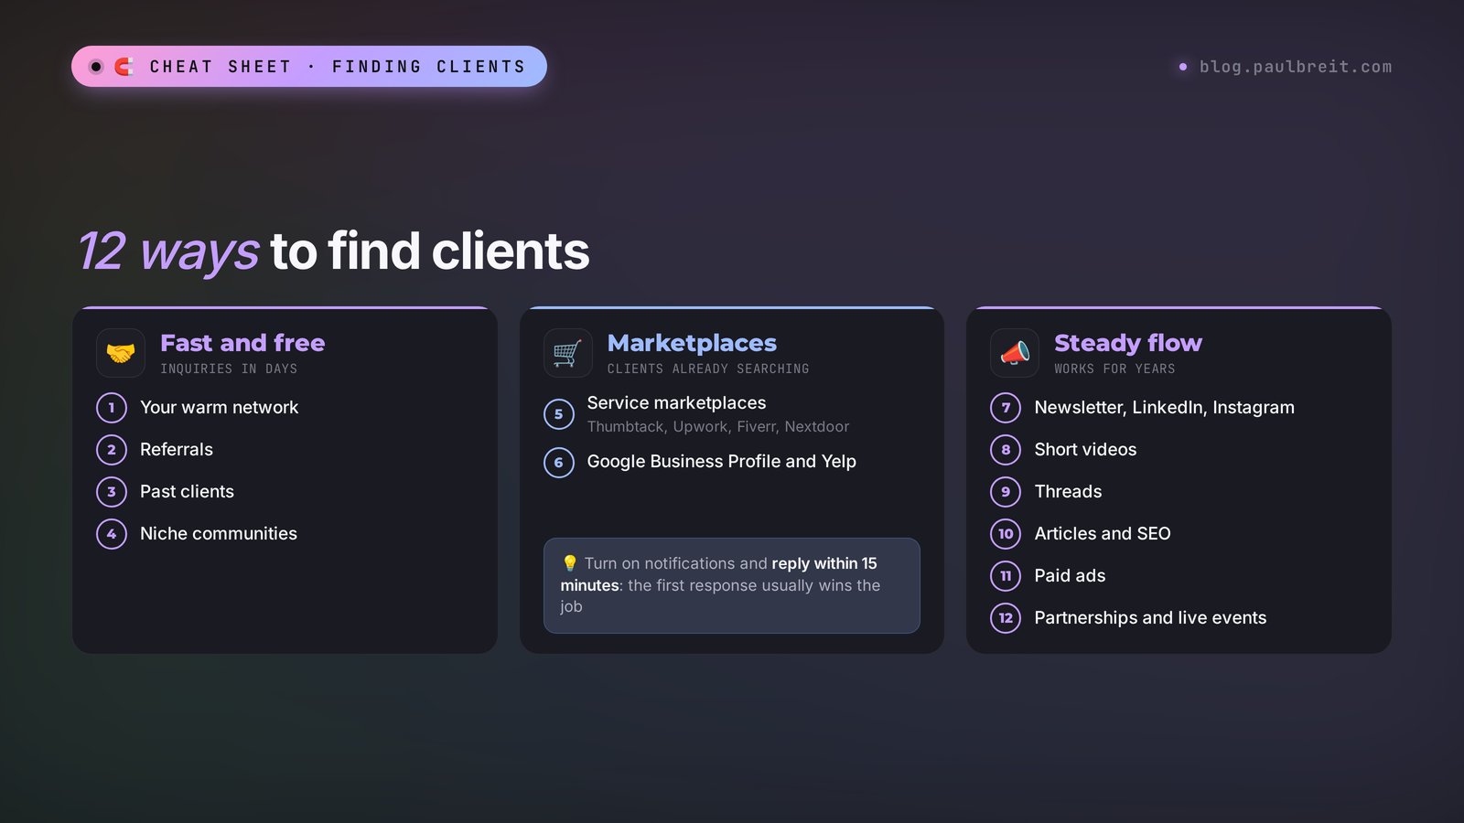Click the Referrals item
The image size is (1464, 823).
click(x=177, y=450)
